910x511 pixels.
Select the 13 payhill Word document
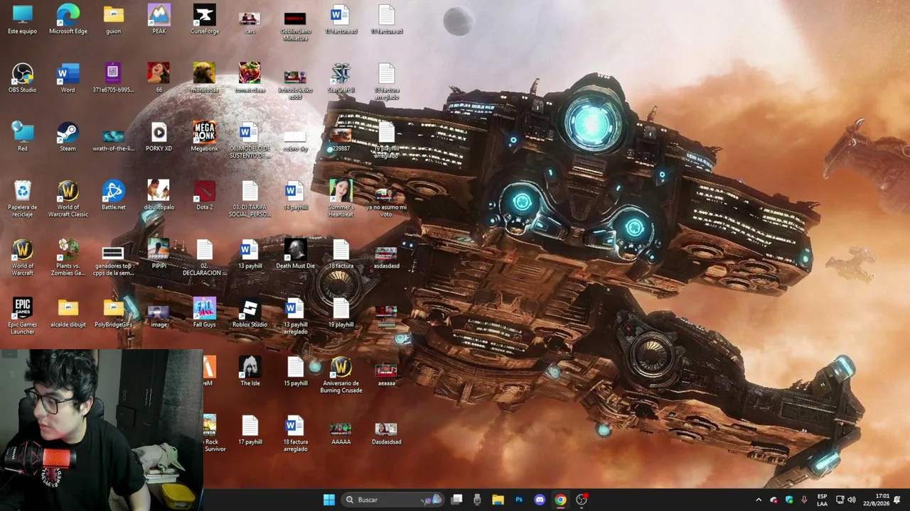(x=250, y=254)
